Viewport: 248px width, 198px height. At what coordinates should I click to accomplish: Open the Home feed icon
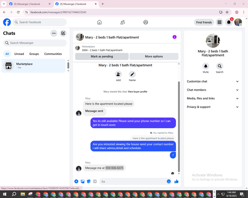pyautogui.click(x=99, y=22)
